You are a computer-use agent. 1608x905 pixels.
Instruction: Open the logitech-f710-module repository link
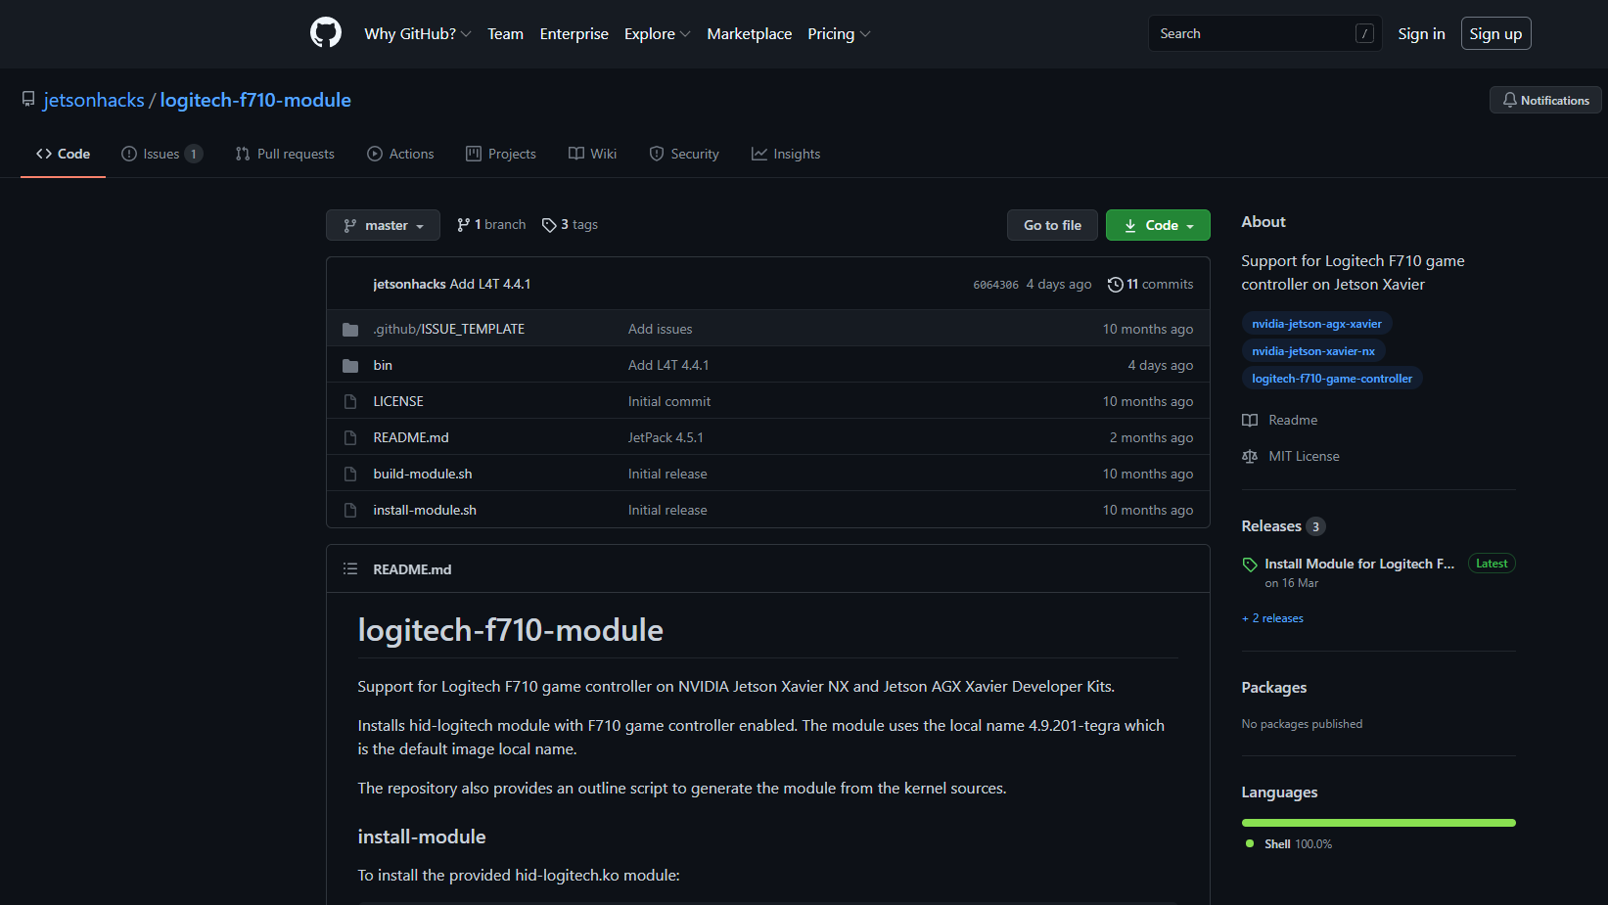(255, 100)
